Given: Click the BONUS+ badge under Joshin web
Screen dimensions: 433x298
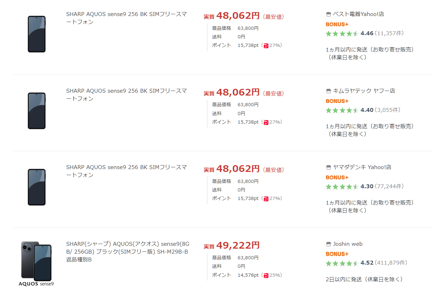Looking at the screenshot, I should coord(337,254).
